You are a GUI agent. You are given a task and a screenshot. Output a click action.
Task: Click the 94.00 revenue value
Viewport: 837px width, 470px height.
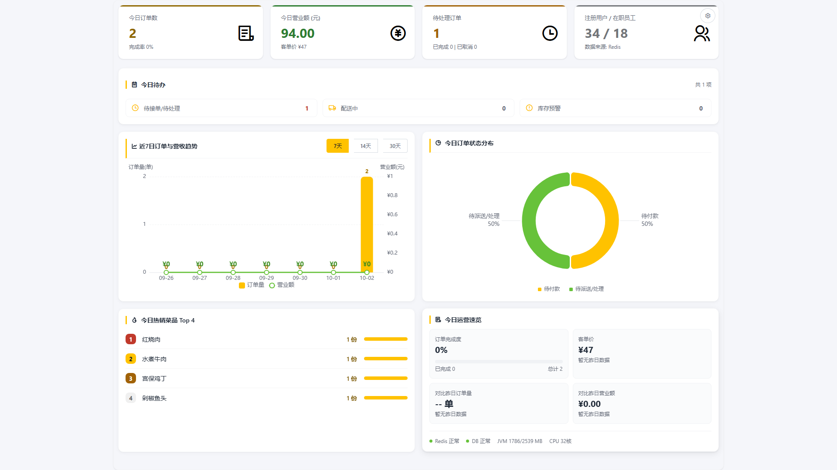click(x=298, y=33)
